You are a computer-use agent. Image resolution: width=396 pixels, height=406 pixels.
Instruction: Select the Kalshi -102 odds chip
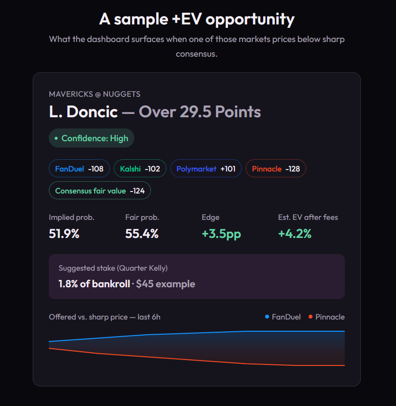(140, 169)
